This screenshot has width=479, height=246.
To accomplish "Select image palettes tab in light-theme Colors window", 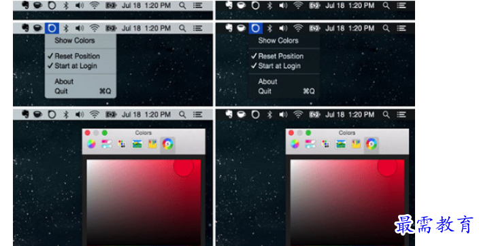I will [x=137, y=144].
